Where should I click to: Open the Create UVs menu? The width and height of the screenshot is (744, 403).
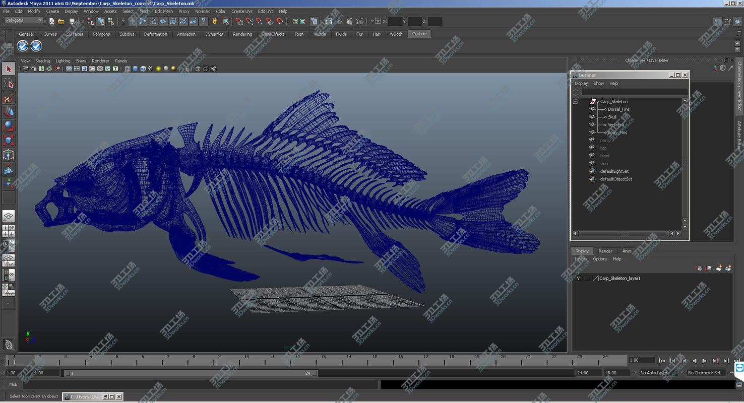(242, 11)
